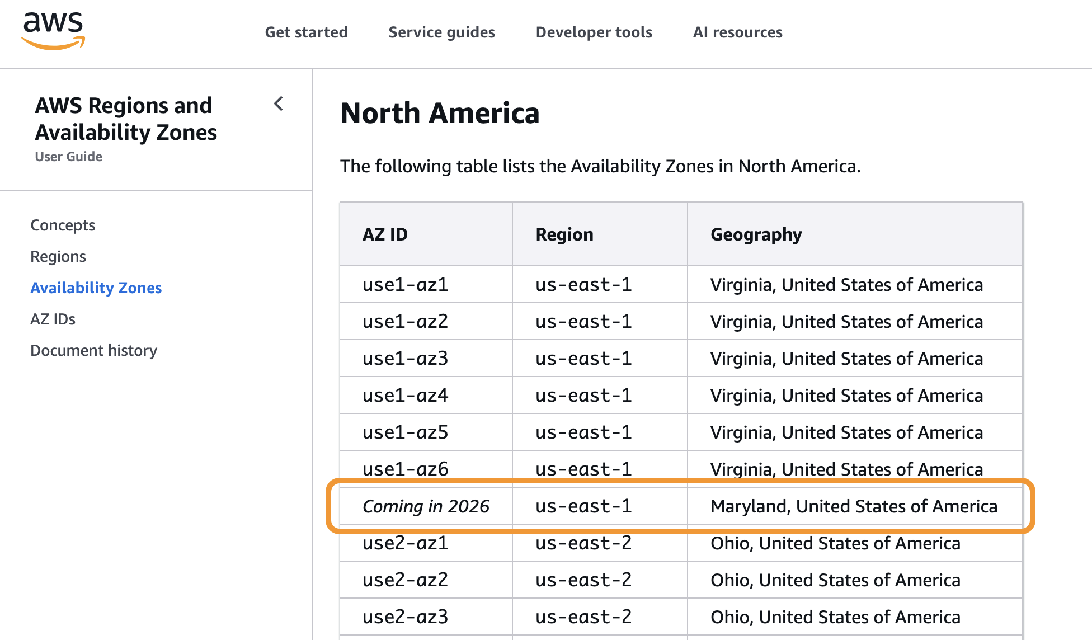Open Developer tools in top navigation
This screenshot has height=640, width=1092.
[594, 32]
